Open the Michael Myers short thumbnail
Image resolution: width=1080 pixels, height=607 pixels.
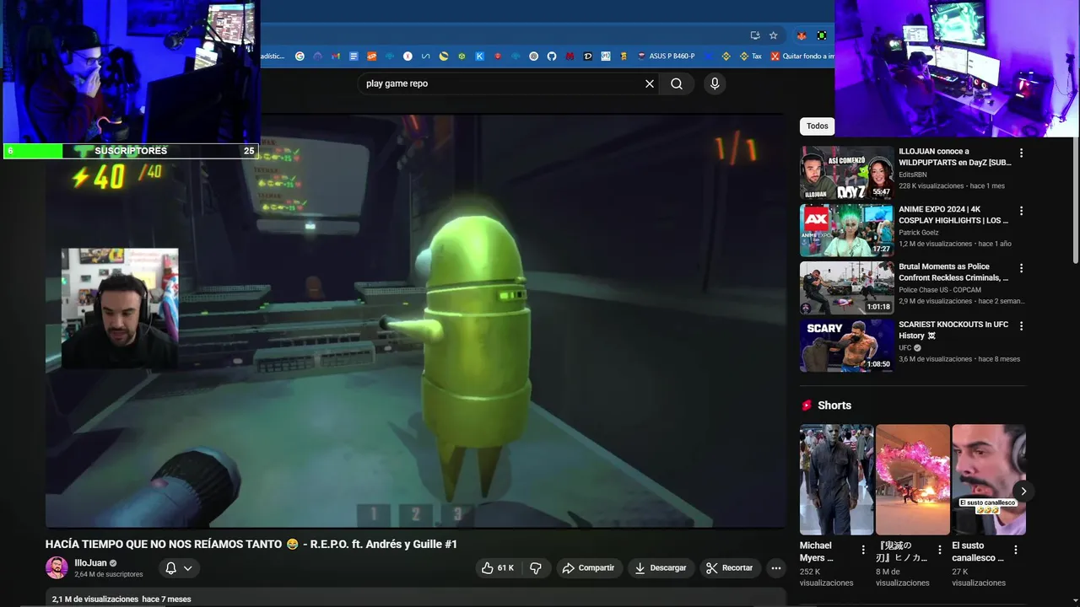pos(836,479)
